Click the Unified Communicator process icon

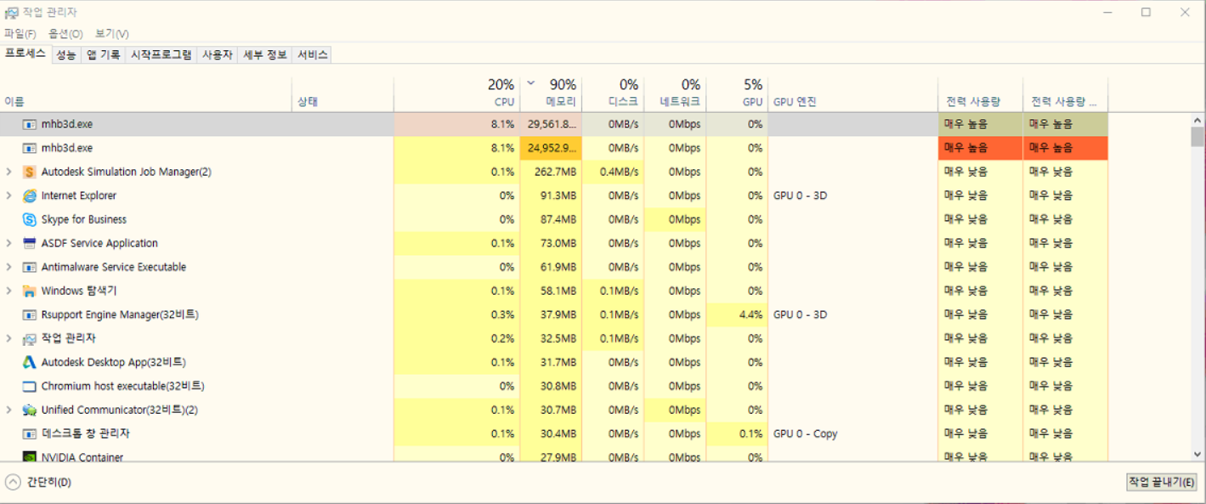click(30, 410)
